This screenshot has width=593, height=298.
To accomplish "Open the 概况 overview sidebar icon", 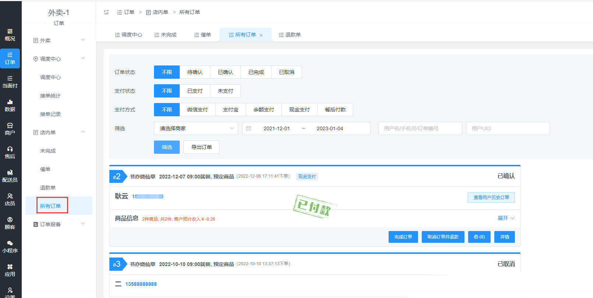I will pyautogui.click(x=10, y=35).
